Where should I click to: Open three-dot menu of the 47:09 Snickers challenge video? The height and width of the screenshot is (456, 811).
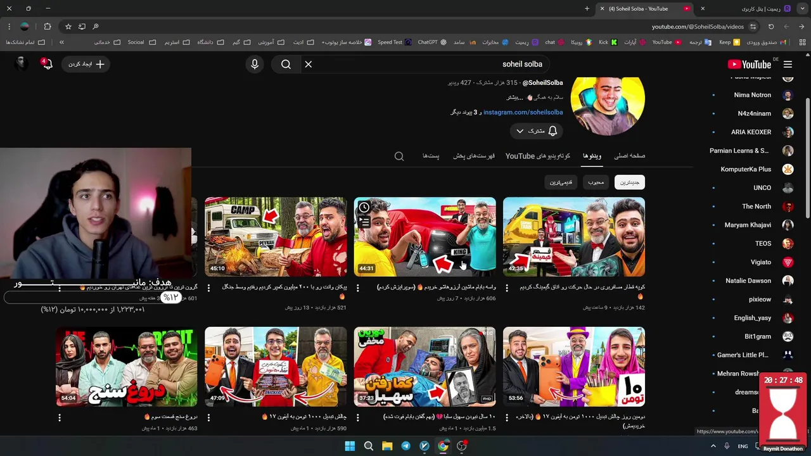point(208,418)
